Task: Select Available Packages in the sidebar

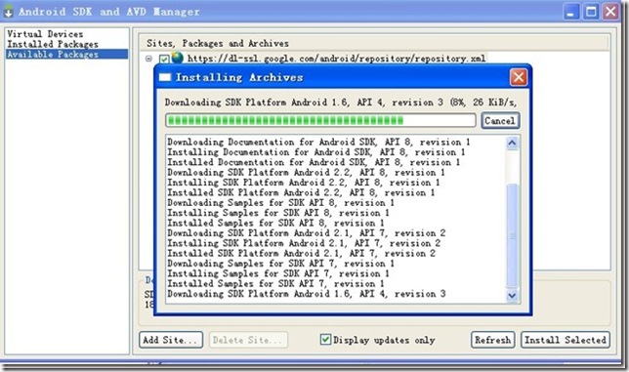Action: (x=67, y=54)
